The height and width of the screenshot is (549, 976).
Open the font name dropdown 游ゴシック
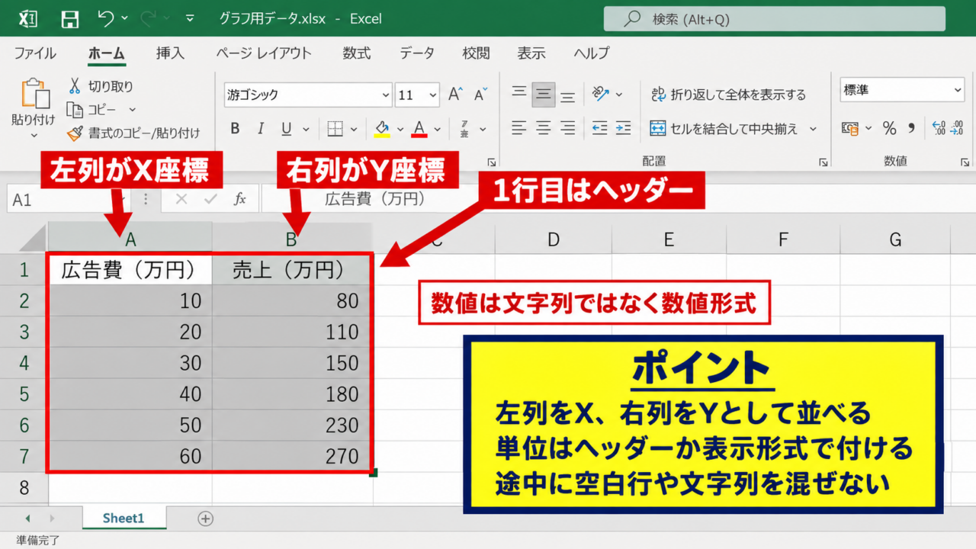point(385,95)
